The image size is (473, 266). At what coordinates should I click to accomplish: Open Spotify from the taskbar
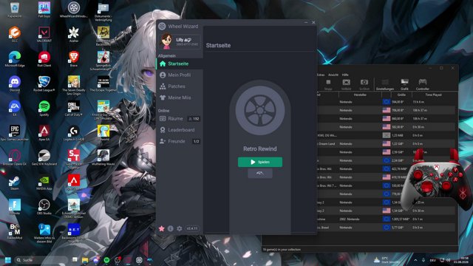pos(106,260)
